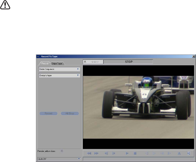Switch to the Record tab

click(x=45, y=64)
